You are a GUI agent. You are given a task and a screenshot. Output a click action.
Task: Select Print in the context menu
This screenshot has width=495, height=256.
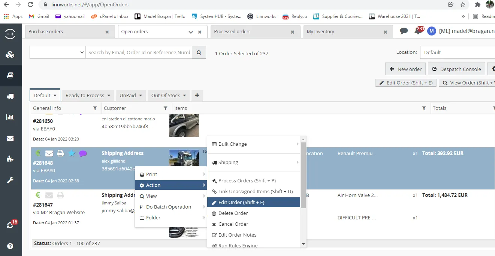[171, 175]
